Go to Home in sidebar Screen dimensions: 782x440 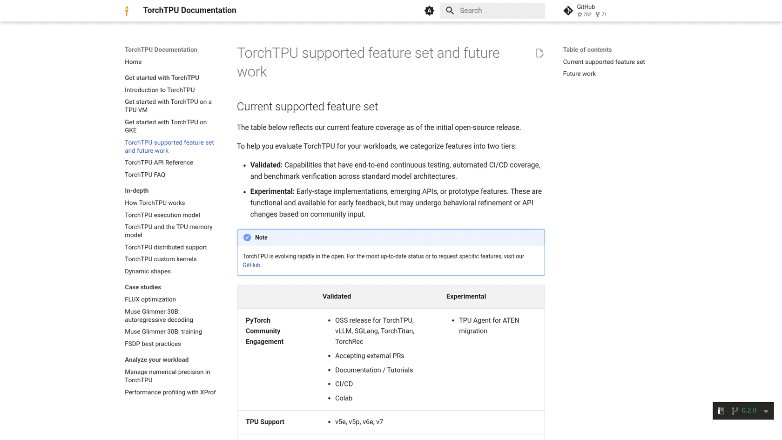[133, 62]
